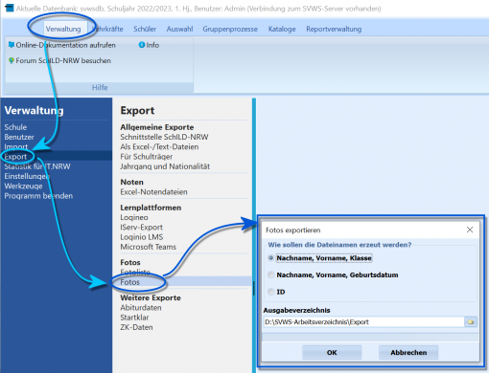This screenshot has width=489, height=373.
Task: Open the Info entry in Hilfe
Action: (152, 45)
